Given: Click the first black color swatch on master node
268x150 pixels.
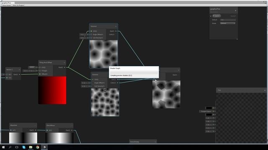Looking at the screenshot, I should coord(209,108).
